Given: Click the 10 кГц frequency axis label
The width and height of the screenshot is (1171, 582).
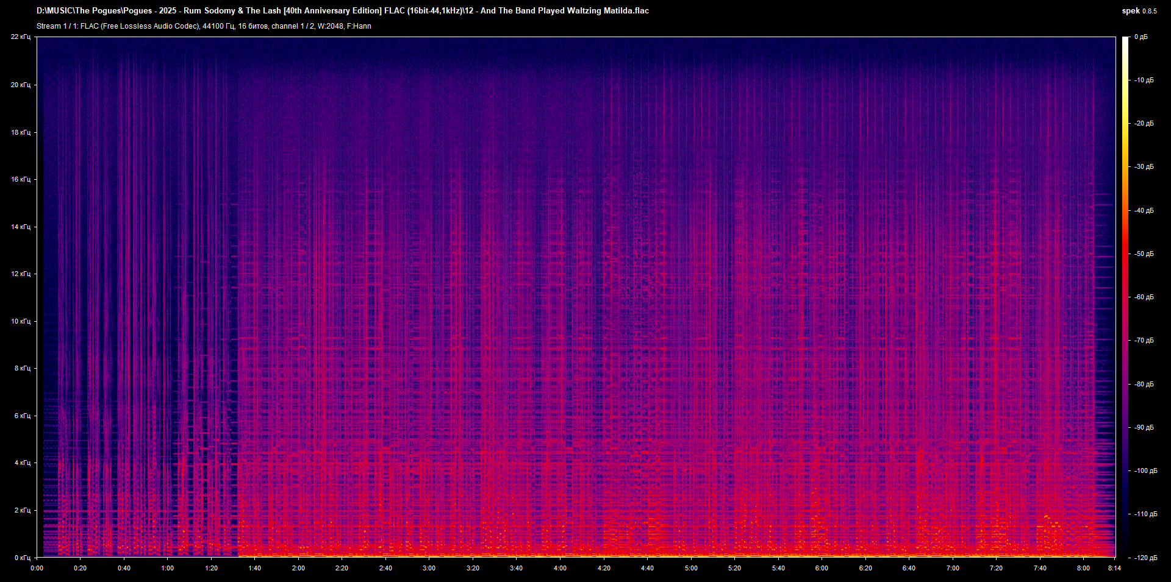Looking at the screenshot, I should (x=21, y=321).
